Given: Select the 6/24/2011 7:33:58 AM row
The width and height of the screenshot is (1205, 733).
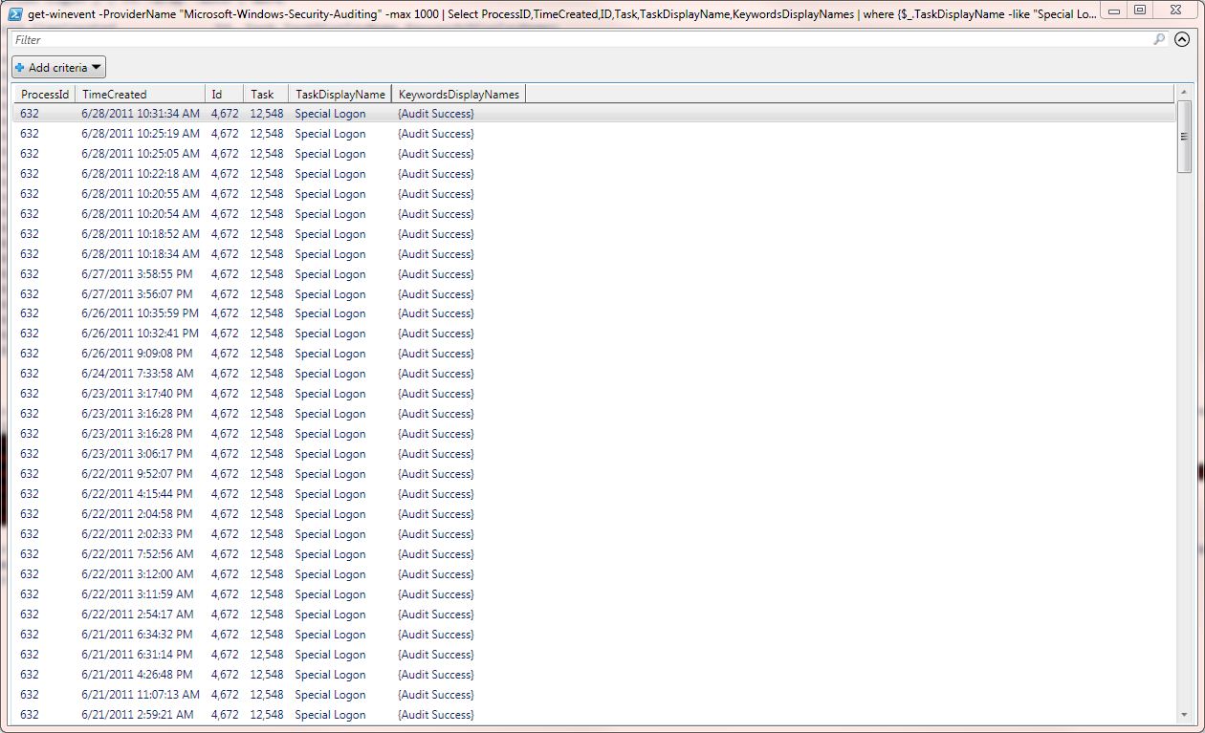Looking at the screenshot, I should point(287,374).
